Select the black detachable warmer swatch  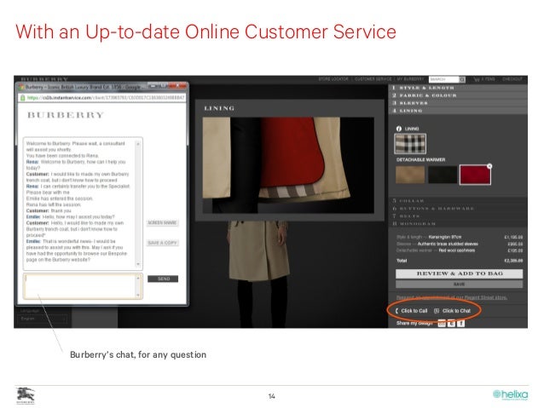(443, 175)
